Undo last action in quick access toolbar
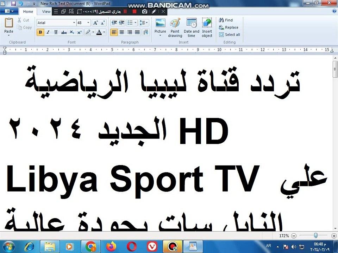 (x=21, y=4)
